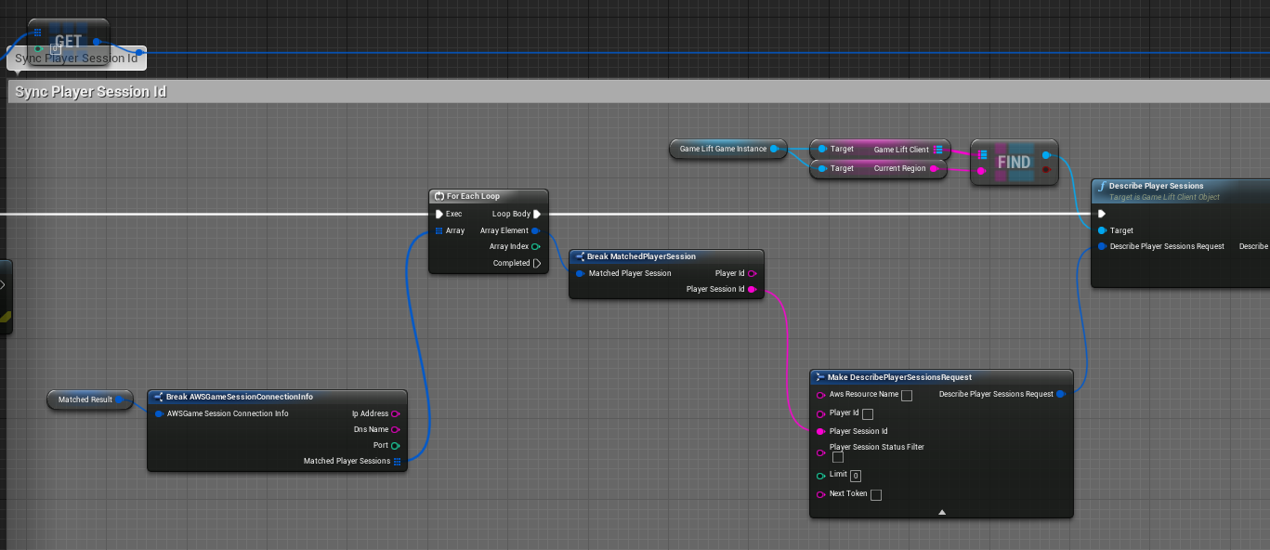Image resolution: width=1270 pixels, height=550 pixels.
Task: Click the Next Token value box
Action: (876, 495)
